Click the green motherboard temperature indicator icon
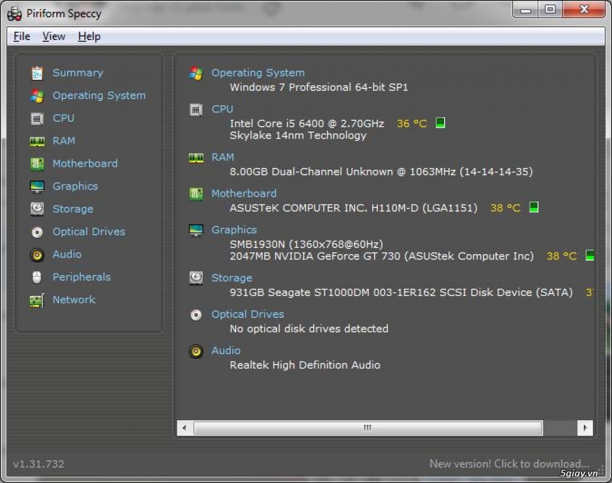The image size is (612, 483). (534, 207)
